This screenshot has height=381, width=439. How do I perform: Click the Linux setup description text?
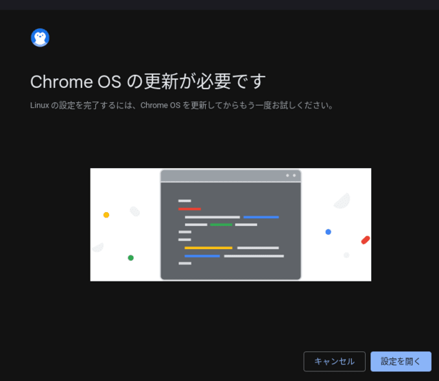(x=182, y=105)
